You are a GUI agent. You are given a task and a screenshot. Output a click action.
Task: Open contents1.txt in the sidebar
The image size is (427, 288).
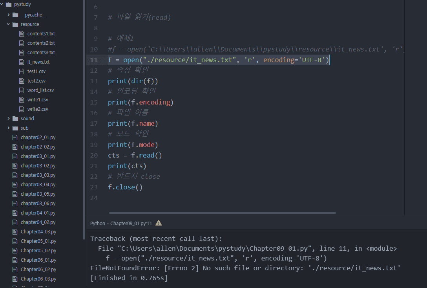41,33
